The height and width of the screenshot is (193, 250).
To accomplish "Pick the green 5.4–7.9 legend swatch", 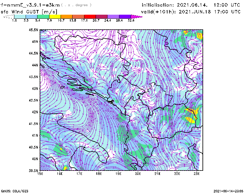I will click(x=43, y=17).
